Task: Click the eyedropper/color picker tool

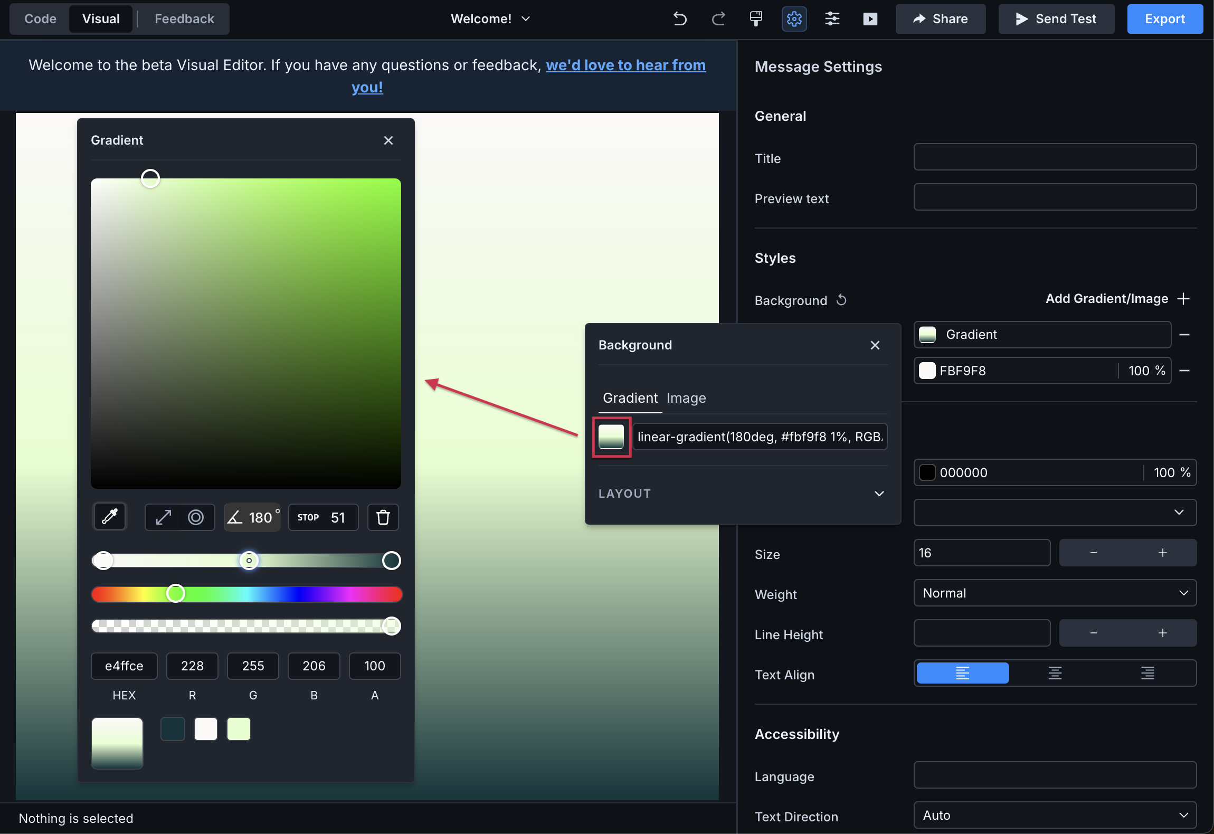Action: click(x=109, y=516)
